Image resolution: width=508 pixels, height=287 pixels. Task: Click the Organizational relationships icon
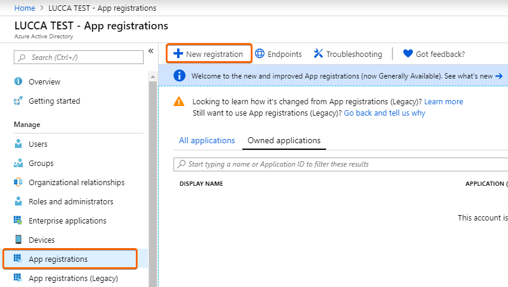(18, 182)
